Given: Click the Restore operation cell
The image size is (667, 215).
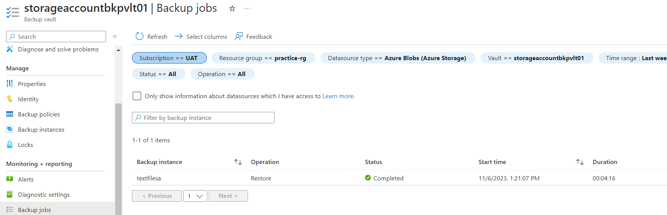Looking at the screenshot, I should click(261, 178).
